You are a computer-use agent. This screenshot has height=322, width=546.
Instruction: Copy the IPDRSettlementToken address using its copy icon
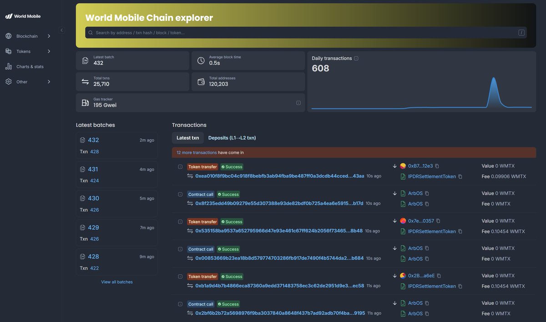point(460,176)
